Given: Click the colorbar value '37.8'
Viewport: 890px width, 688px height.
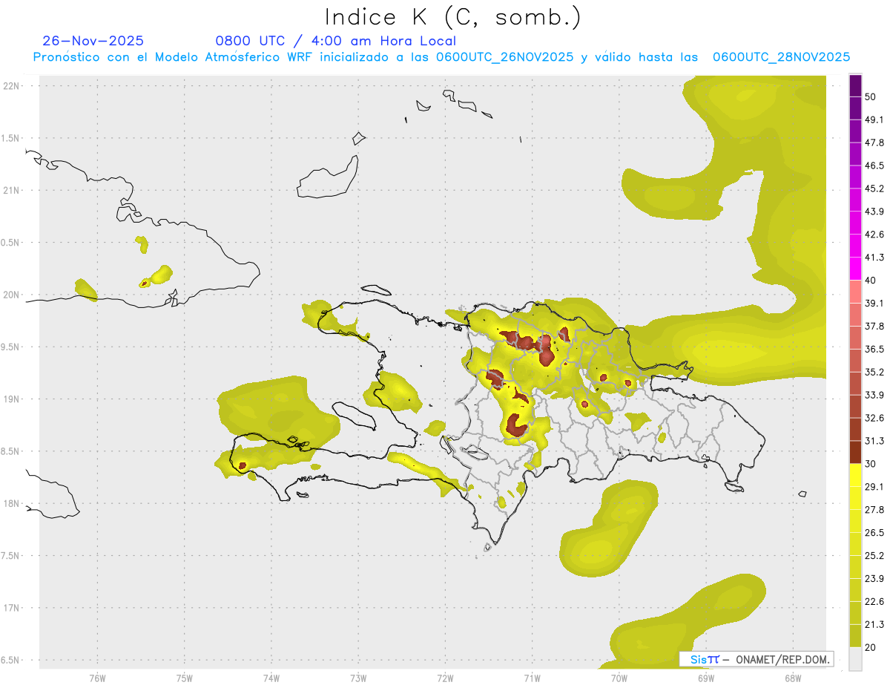Looking at the screenshot, I should point(874,327).
